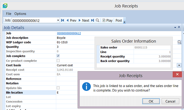
Task: Click the Prev job button
Action: (71, 21)
